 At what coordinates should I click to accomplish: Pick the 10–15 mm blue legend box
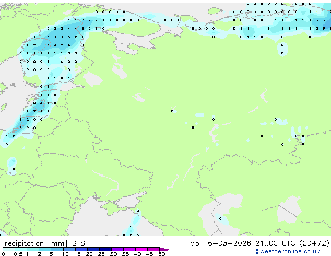click(69, 249)
